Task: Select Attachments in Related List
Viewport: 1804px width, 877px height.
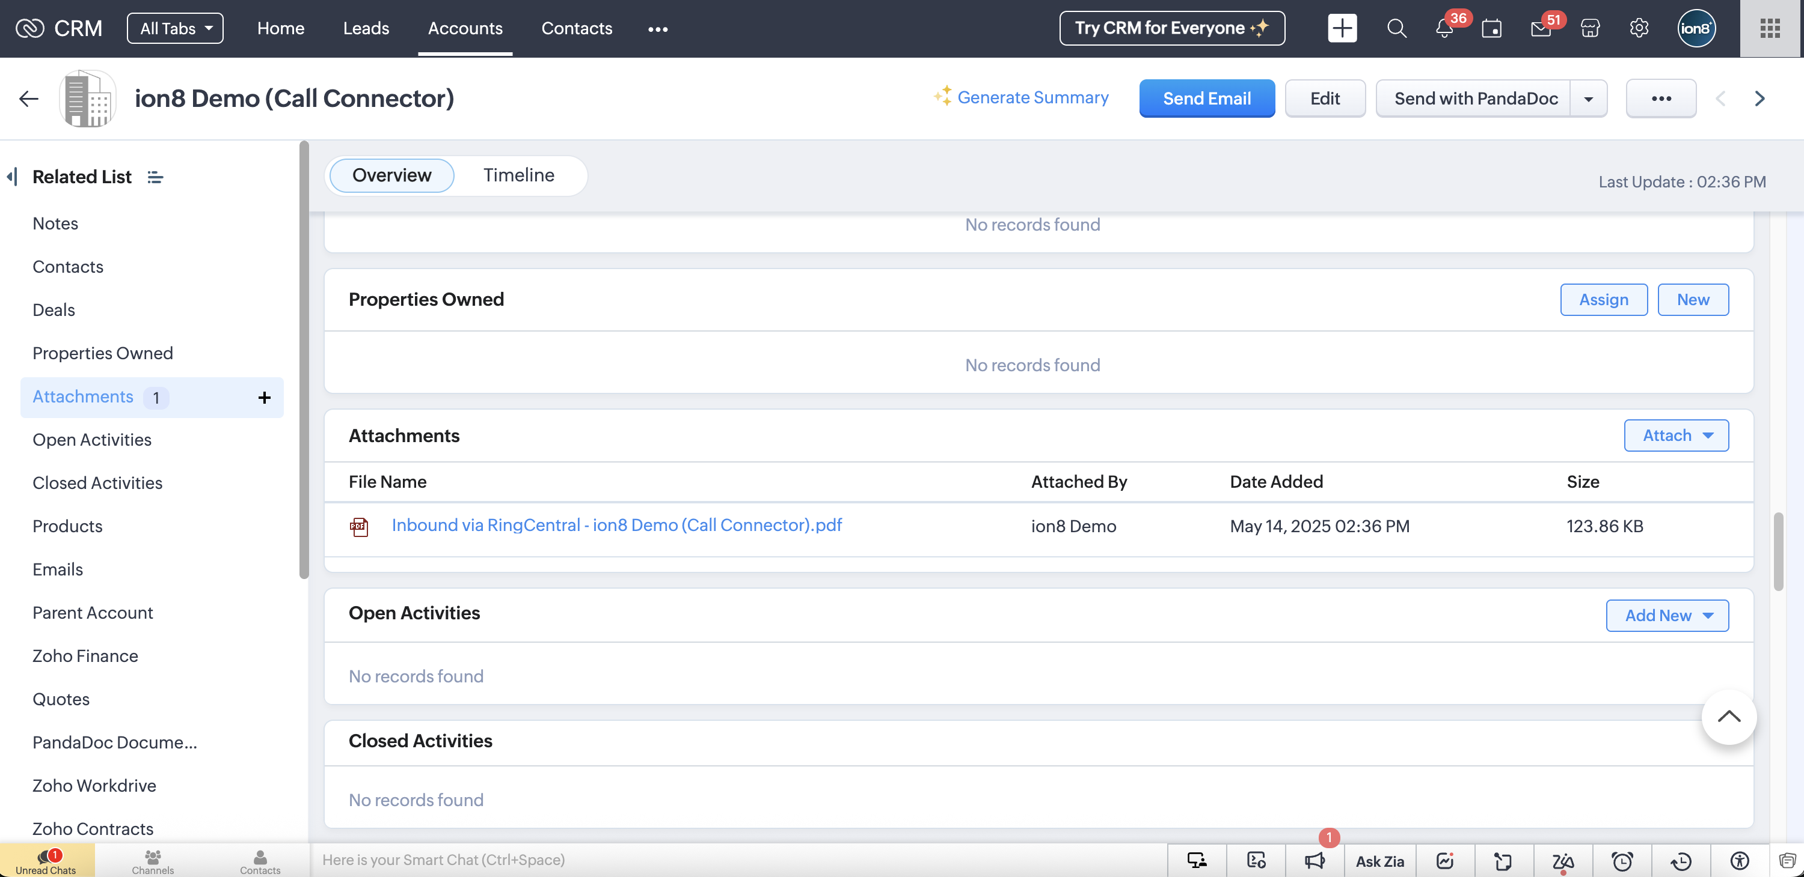Action: 152,397
